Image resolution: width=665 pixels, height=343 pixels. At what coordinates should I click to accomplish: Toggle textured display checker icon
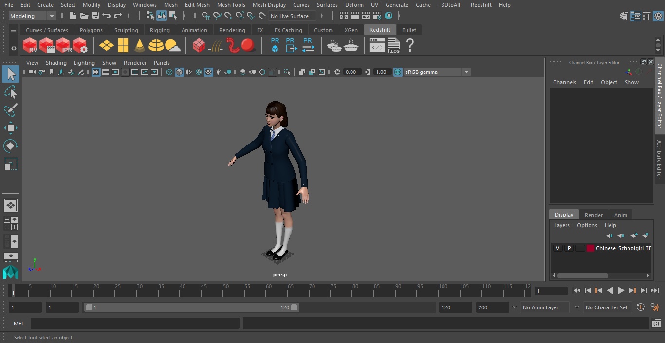pyautogui.click(x=208, y=72)
